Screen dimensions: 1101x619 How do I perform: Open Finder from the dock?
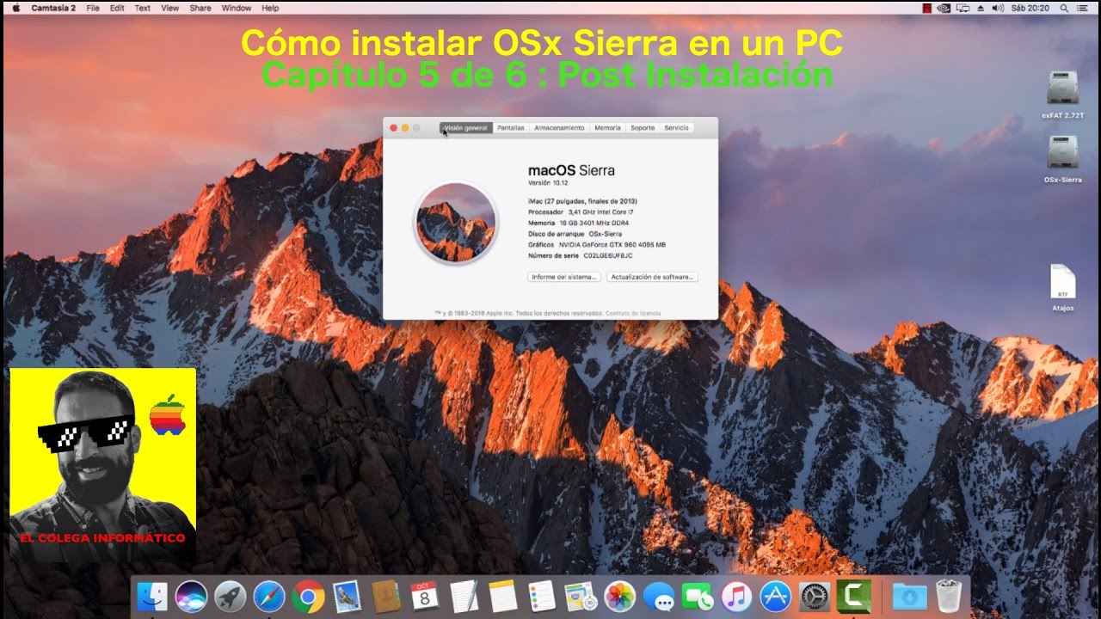[152, 597]
